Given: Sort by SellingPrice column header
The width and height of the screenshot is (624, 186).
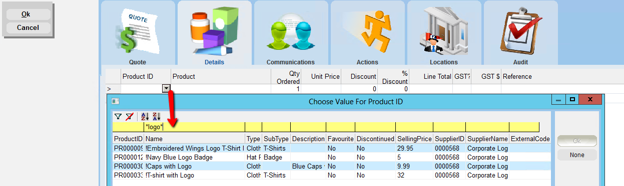Looking at the screenshot, I should pos(414,139).
